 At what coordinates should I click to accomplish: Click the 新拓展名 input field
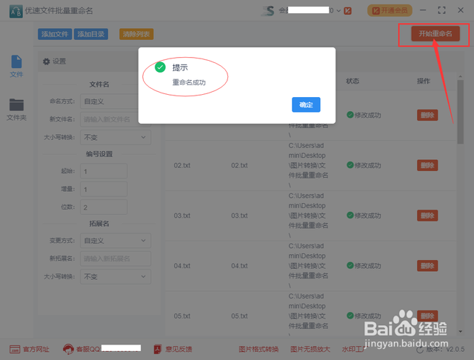pyautogui.click(x=116, y=259)
